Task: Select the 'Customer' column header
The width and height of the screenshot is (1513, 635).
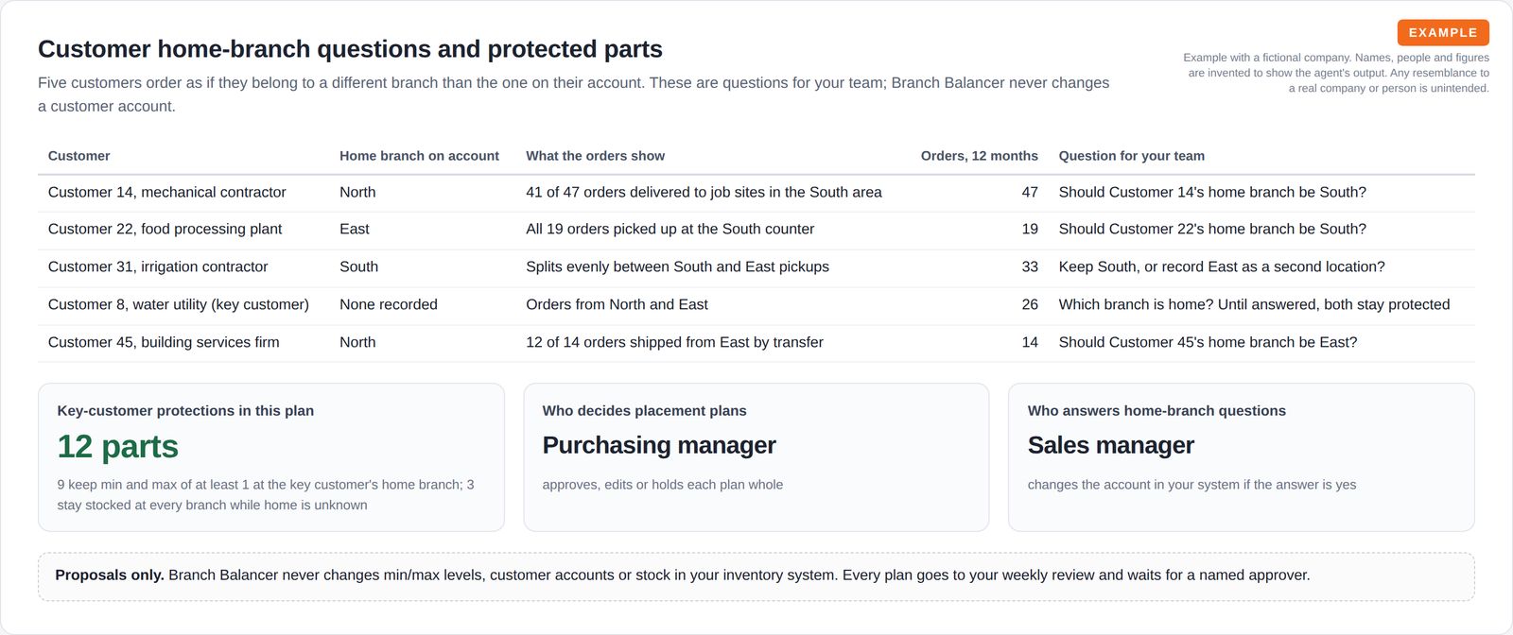Action: [78, 156]
